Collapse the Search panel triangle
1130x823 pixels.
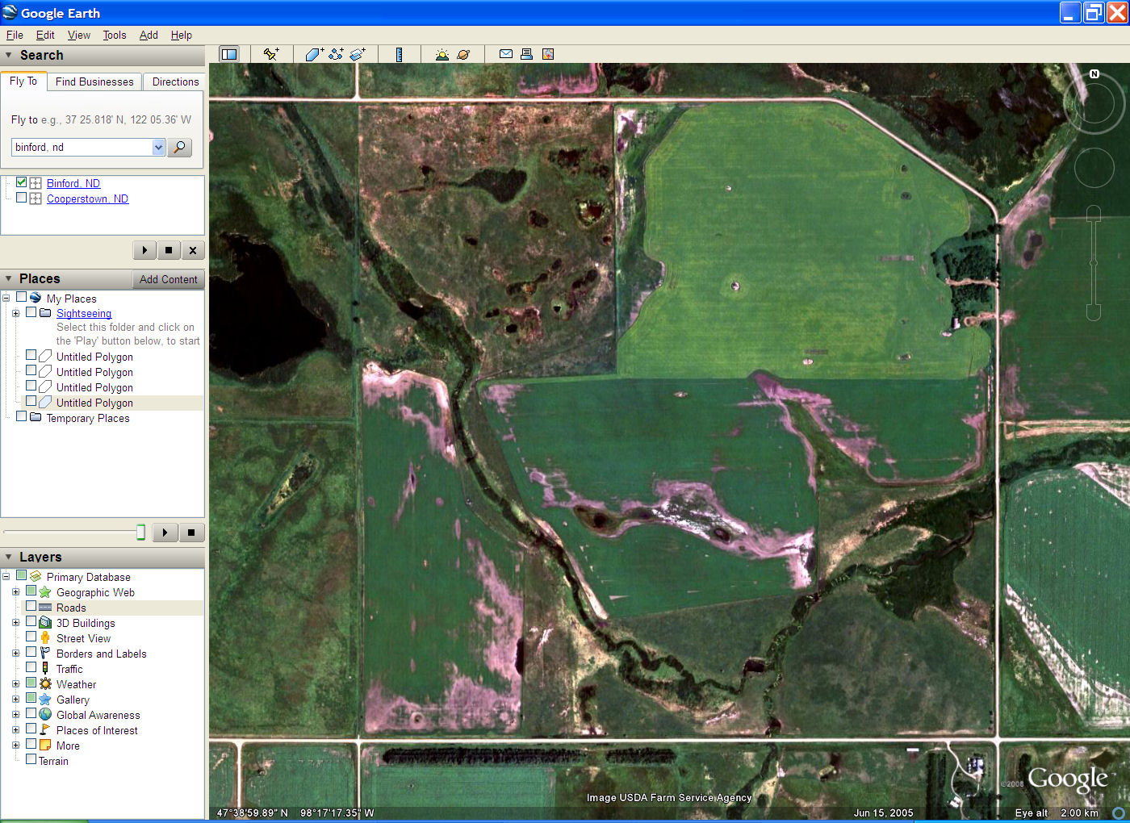point(9,55)
